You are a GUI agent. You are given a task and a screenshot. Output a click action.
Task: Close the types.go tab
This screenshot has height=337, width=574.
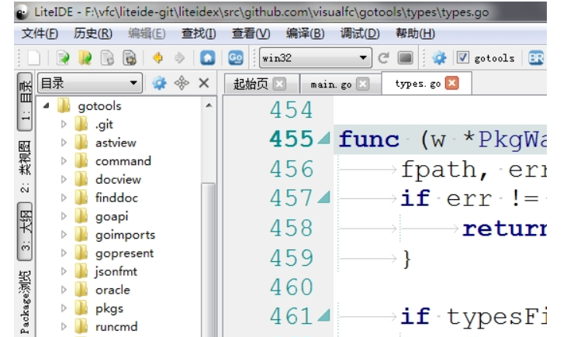[x=451, y=83]
